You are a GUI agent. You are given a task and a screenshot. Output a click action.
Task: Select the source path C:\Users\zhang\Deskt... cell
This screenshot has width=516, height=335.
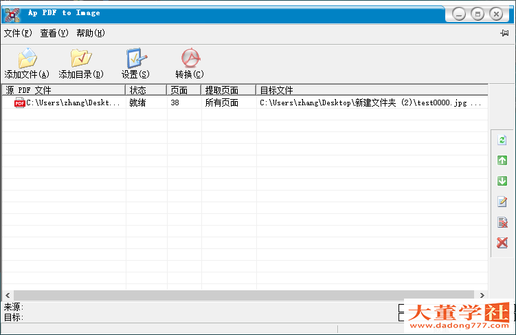click(x=73, y=102)
